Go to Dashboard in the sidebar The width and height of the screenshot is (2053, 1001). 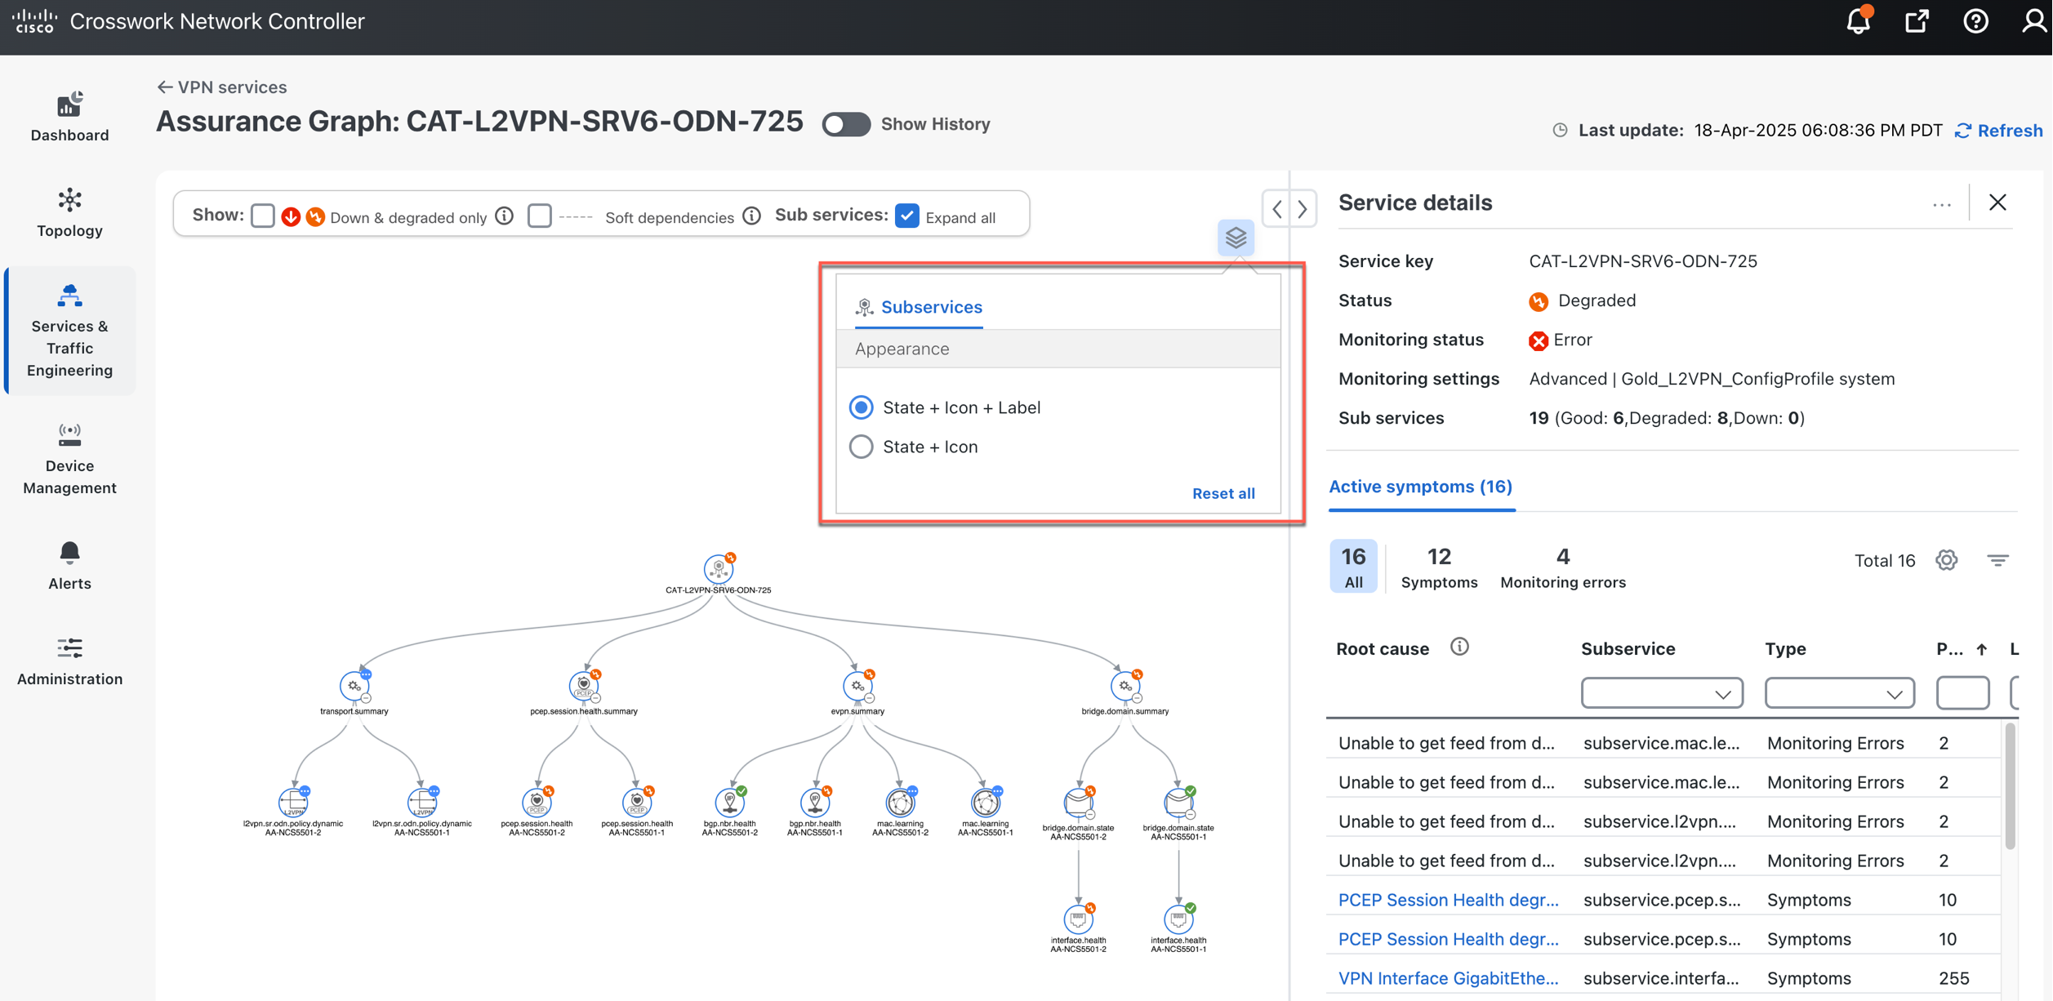point(69,117)
